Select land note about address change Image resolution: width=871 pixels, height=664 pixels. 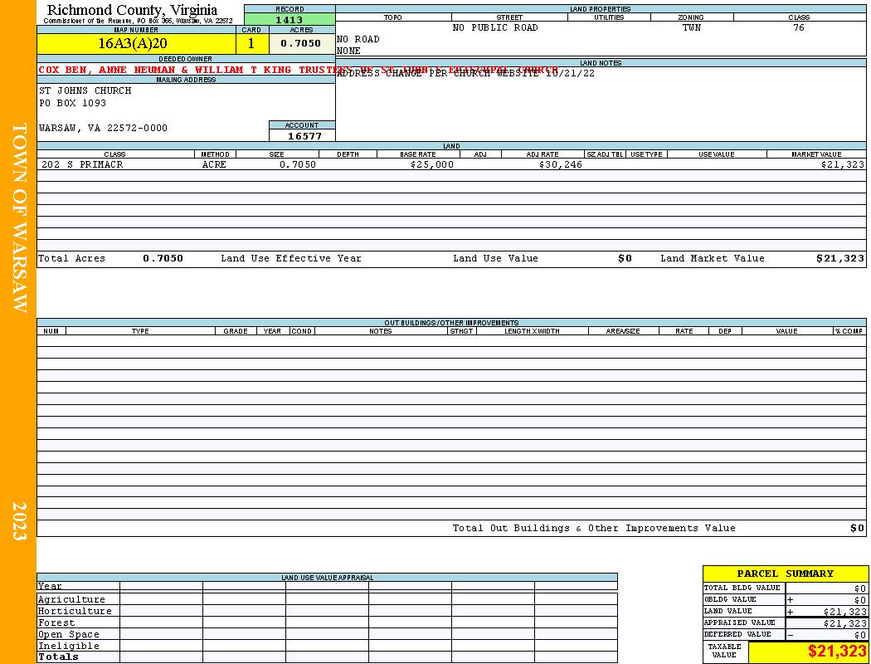(465, 73)
